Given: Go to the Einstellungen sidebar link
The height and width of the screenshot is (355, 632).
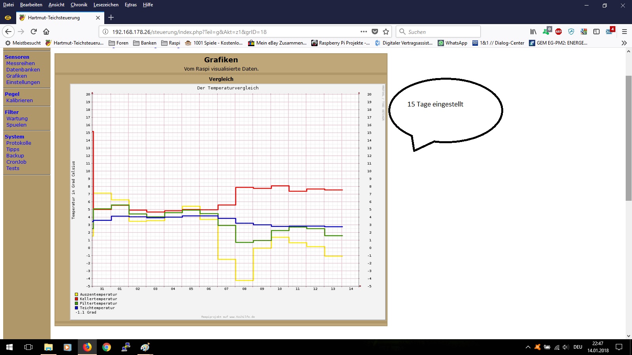Looking at the screenshot, I should click(23, 82).
